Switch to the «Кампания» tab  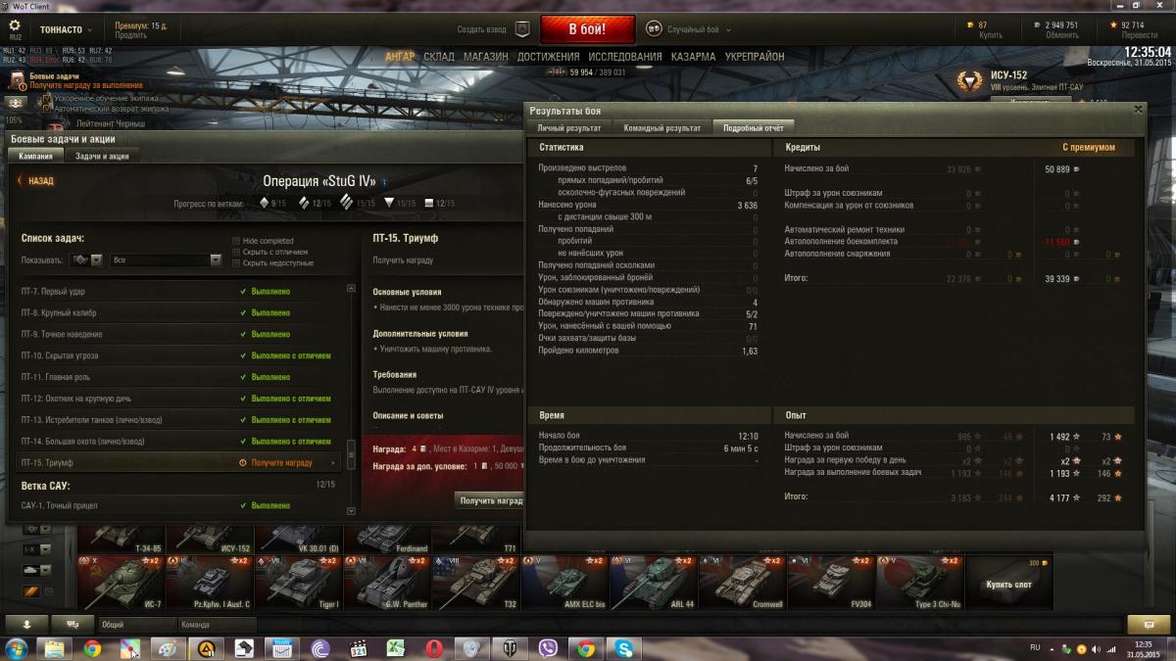pyautogui.click(x=35, y=156)
